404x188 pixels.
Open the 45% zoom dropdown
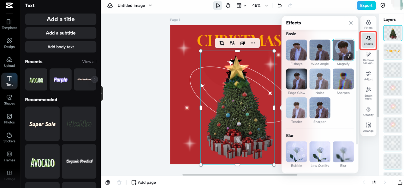pos(260,5)
